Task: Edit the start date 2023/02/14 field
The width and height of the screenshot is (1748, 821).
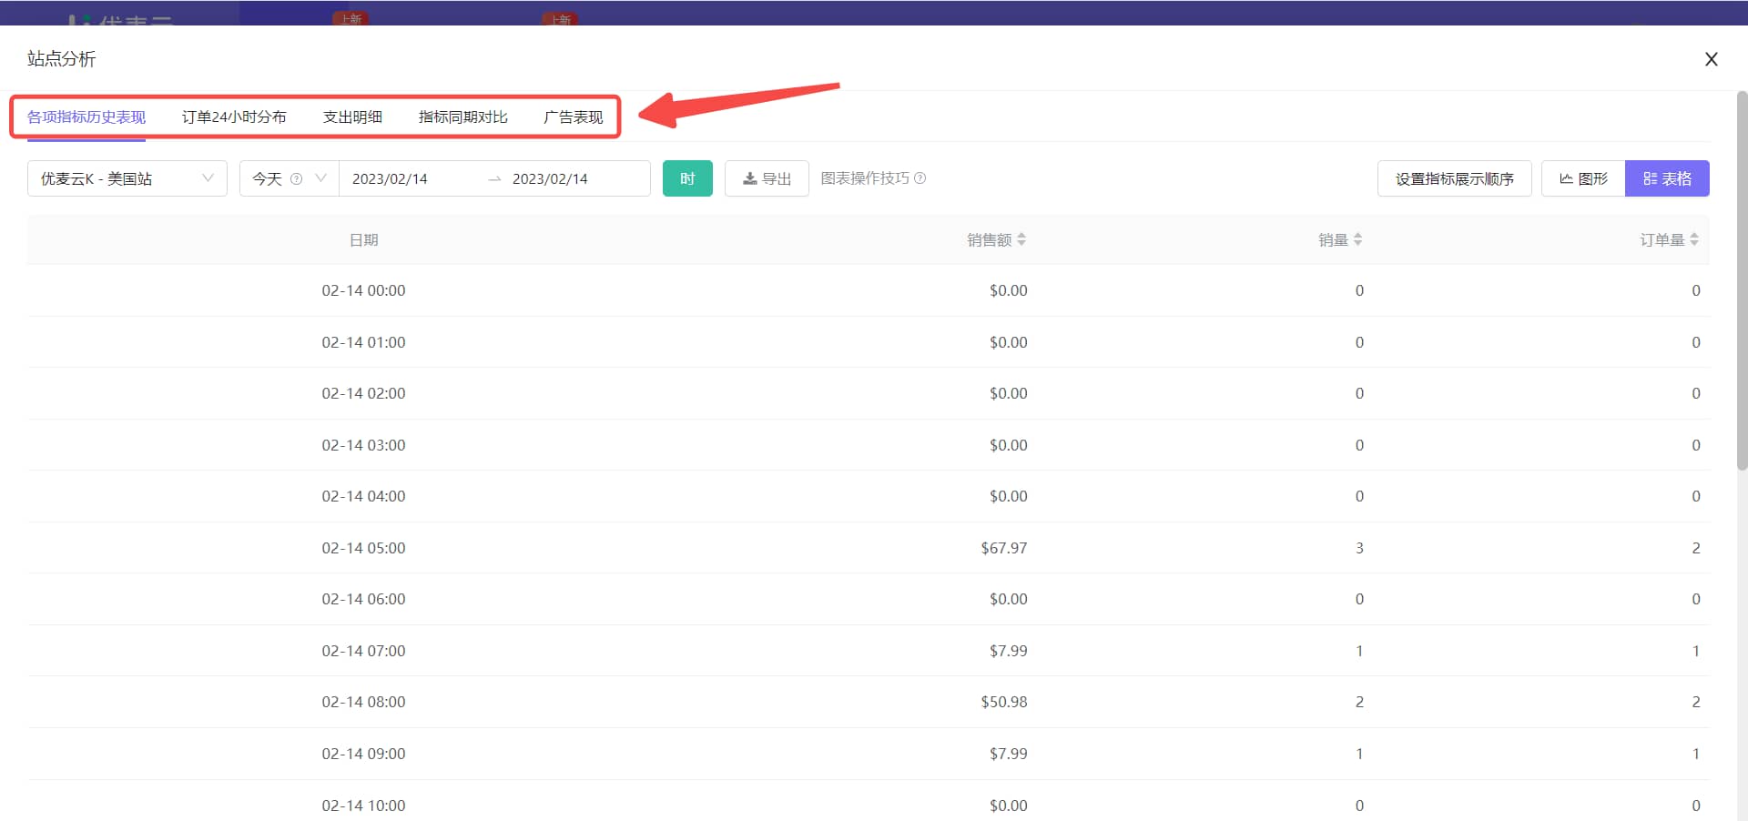Action: click(390, 178)
